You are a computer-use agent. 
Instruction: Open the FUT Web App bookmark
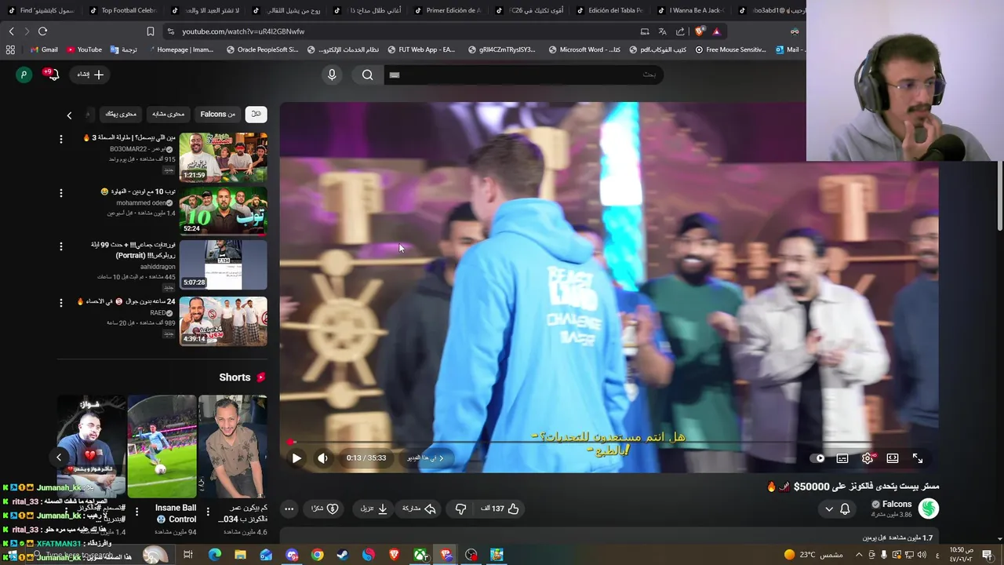click(420, 49)
